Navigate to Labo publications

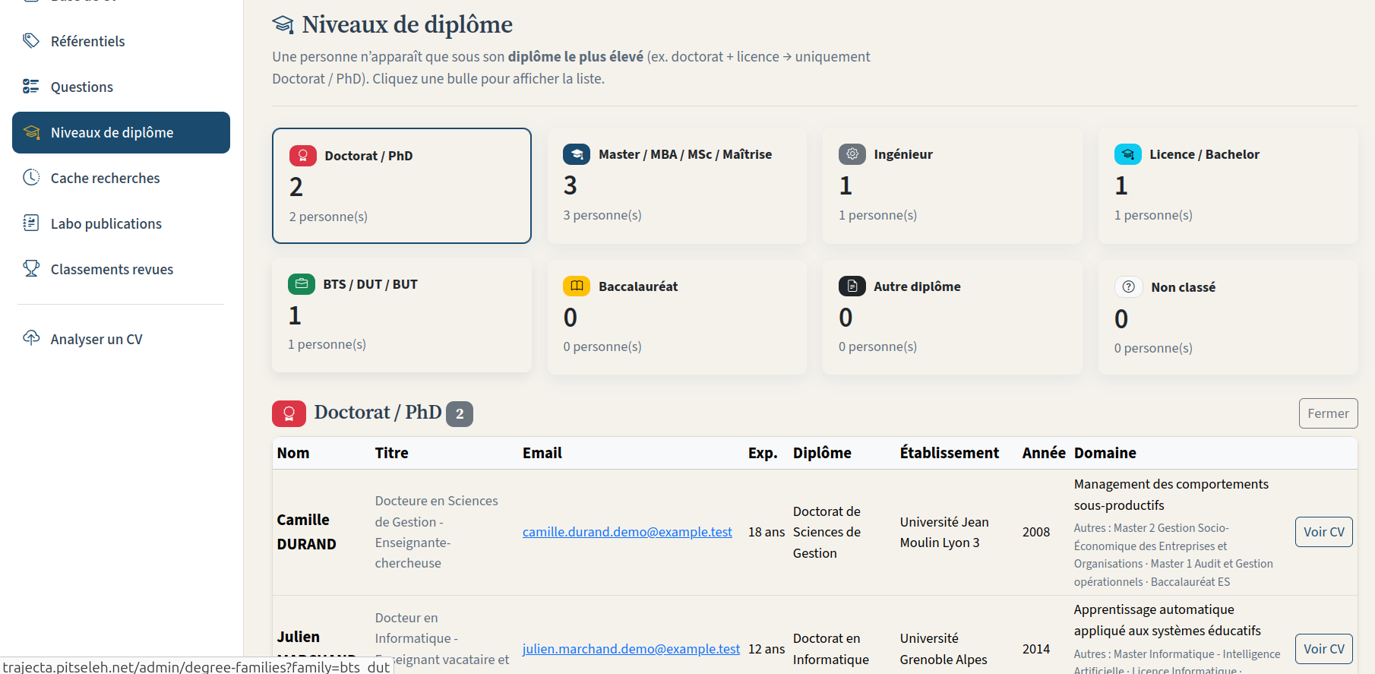(121, 223)
